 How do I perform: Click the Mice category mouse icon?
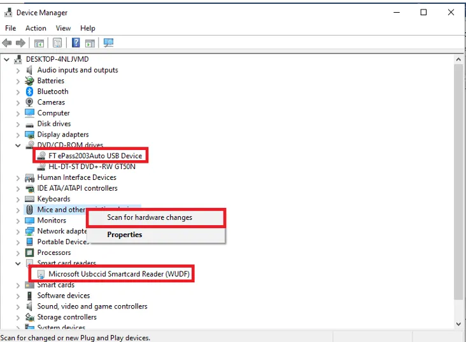[x=29, y=210]
